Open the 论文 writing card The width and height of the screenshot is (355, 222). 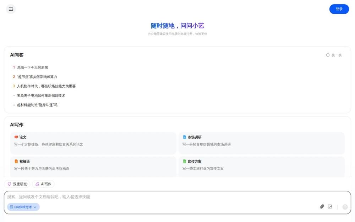coord(93,143)
